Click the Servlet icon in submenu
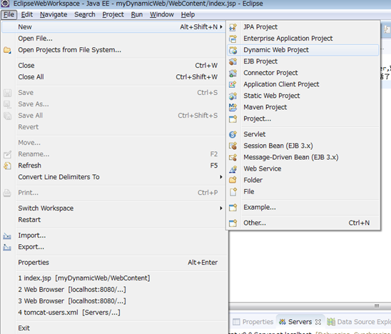Viewport: 391px width, 334px height. point(233,134)
